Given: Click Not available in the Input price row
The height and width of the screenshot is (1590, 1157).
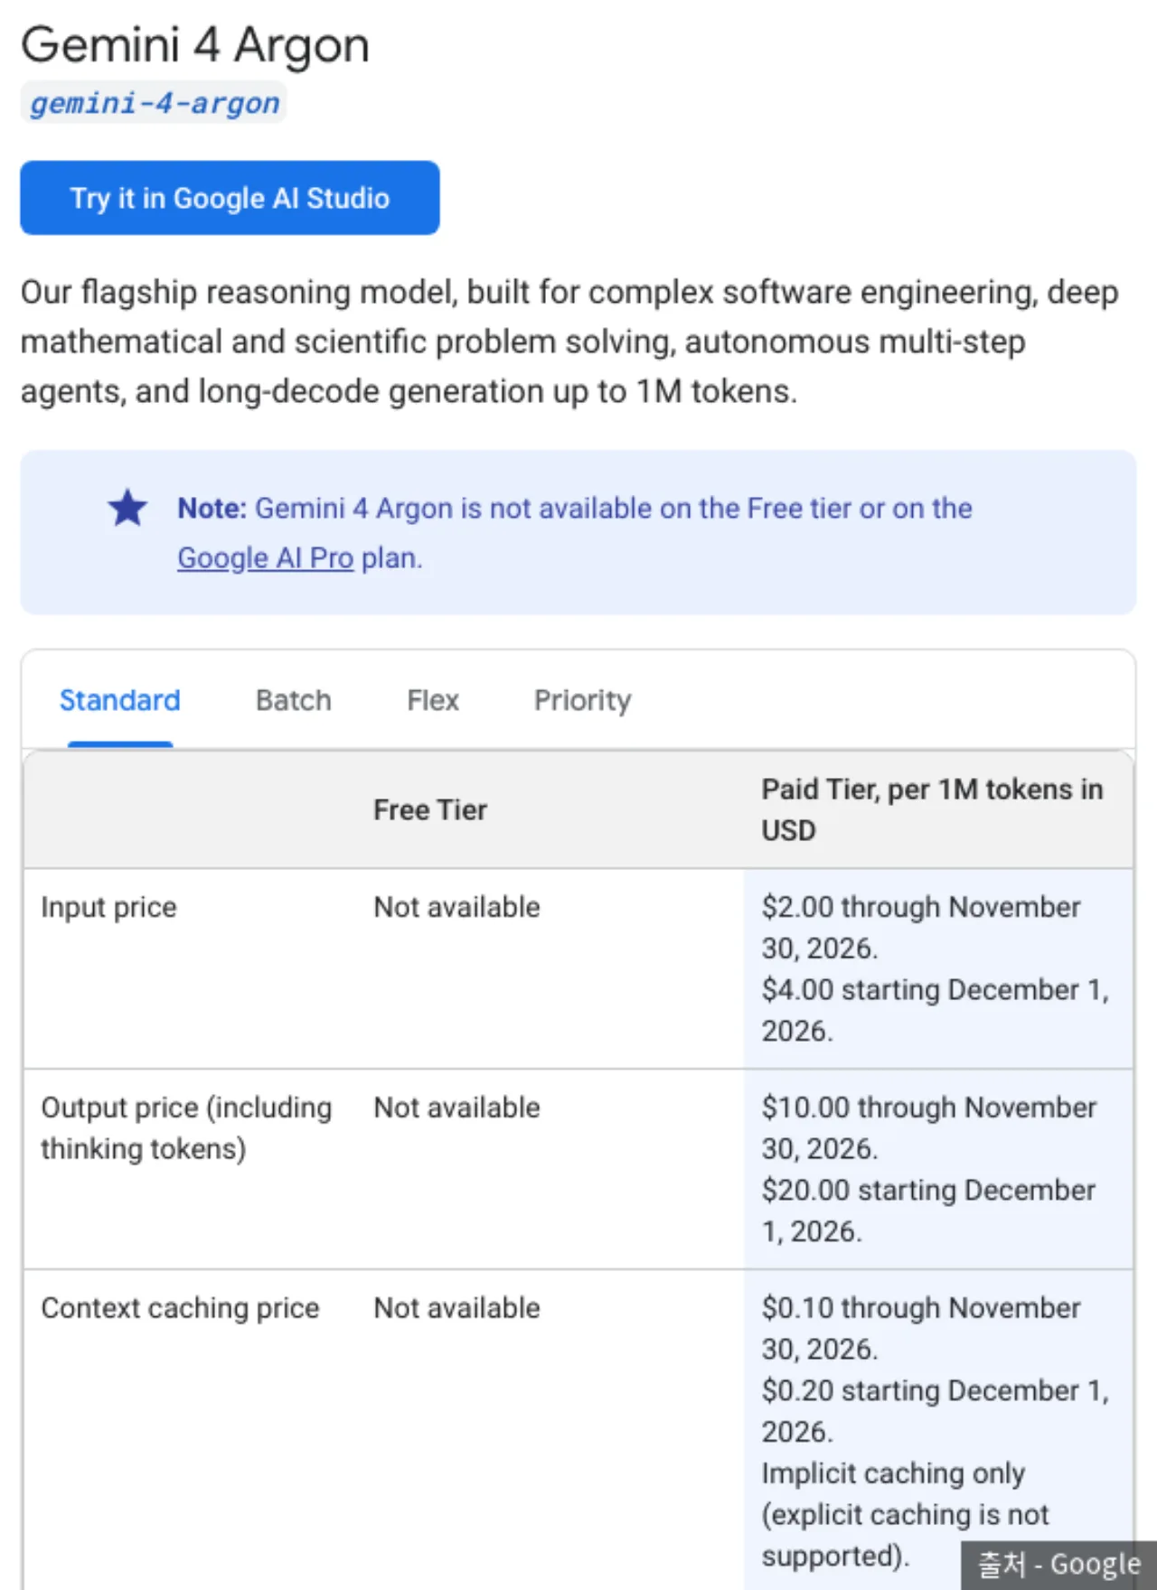Looking at the screenshot, I should click(x=456, y=907).
